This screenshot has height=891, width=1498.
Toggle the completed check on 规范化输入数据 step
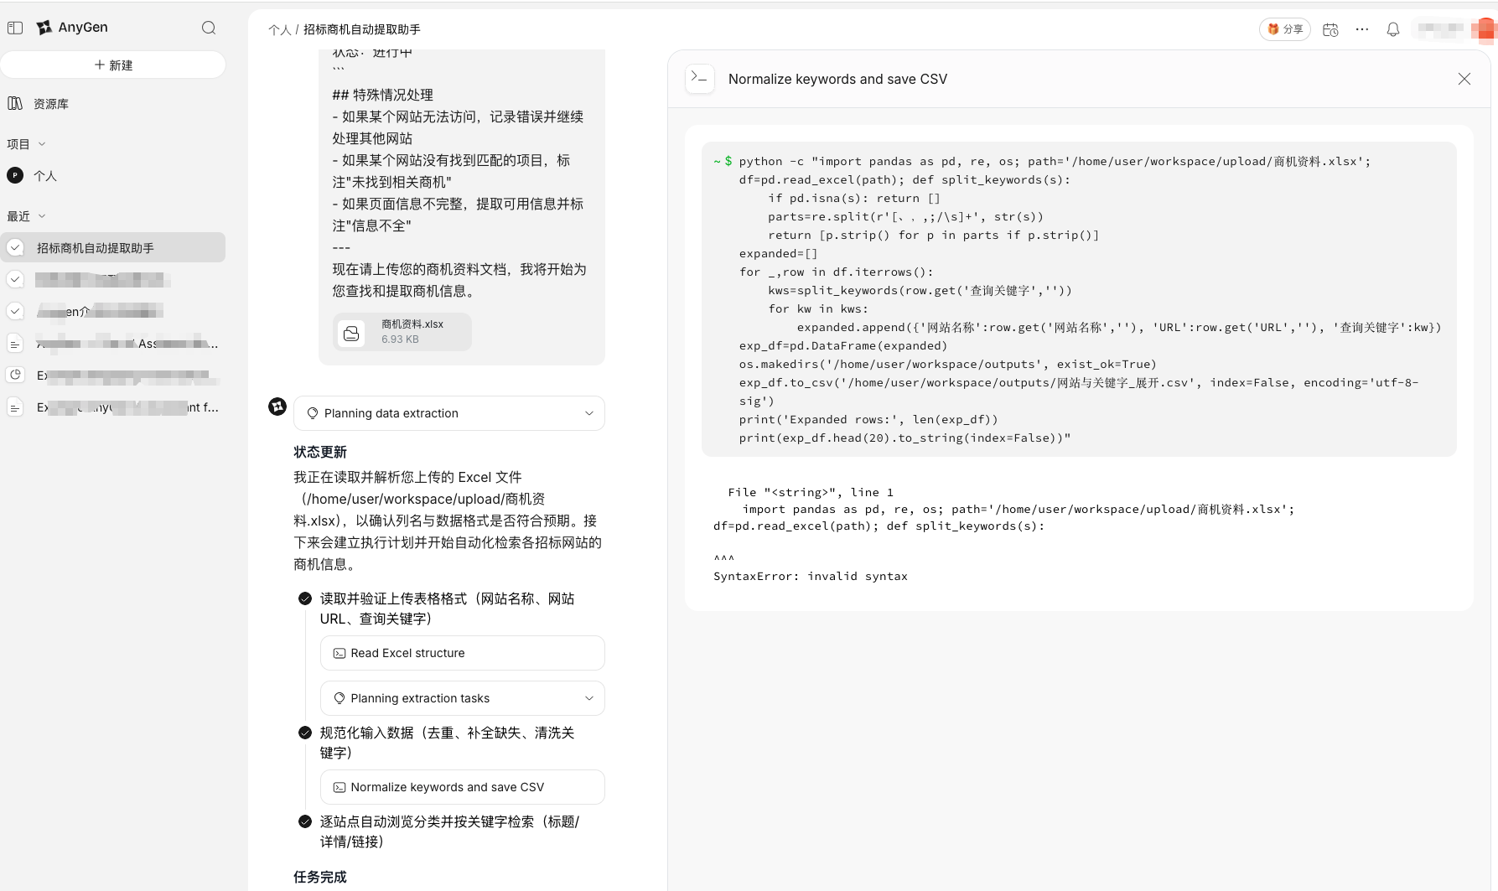pyautogui.click(x=304, y=732)
